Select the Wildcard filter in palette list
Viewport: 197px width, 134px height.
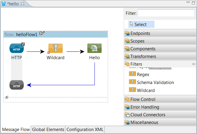[x=146, y=90]
